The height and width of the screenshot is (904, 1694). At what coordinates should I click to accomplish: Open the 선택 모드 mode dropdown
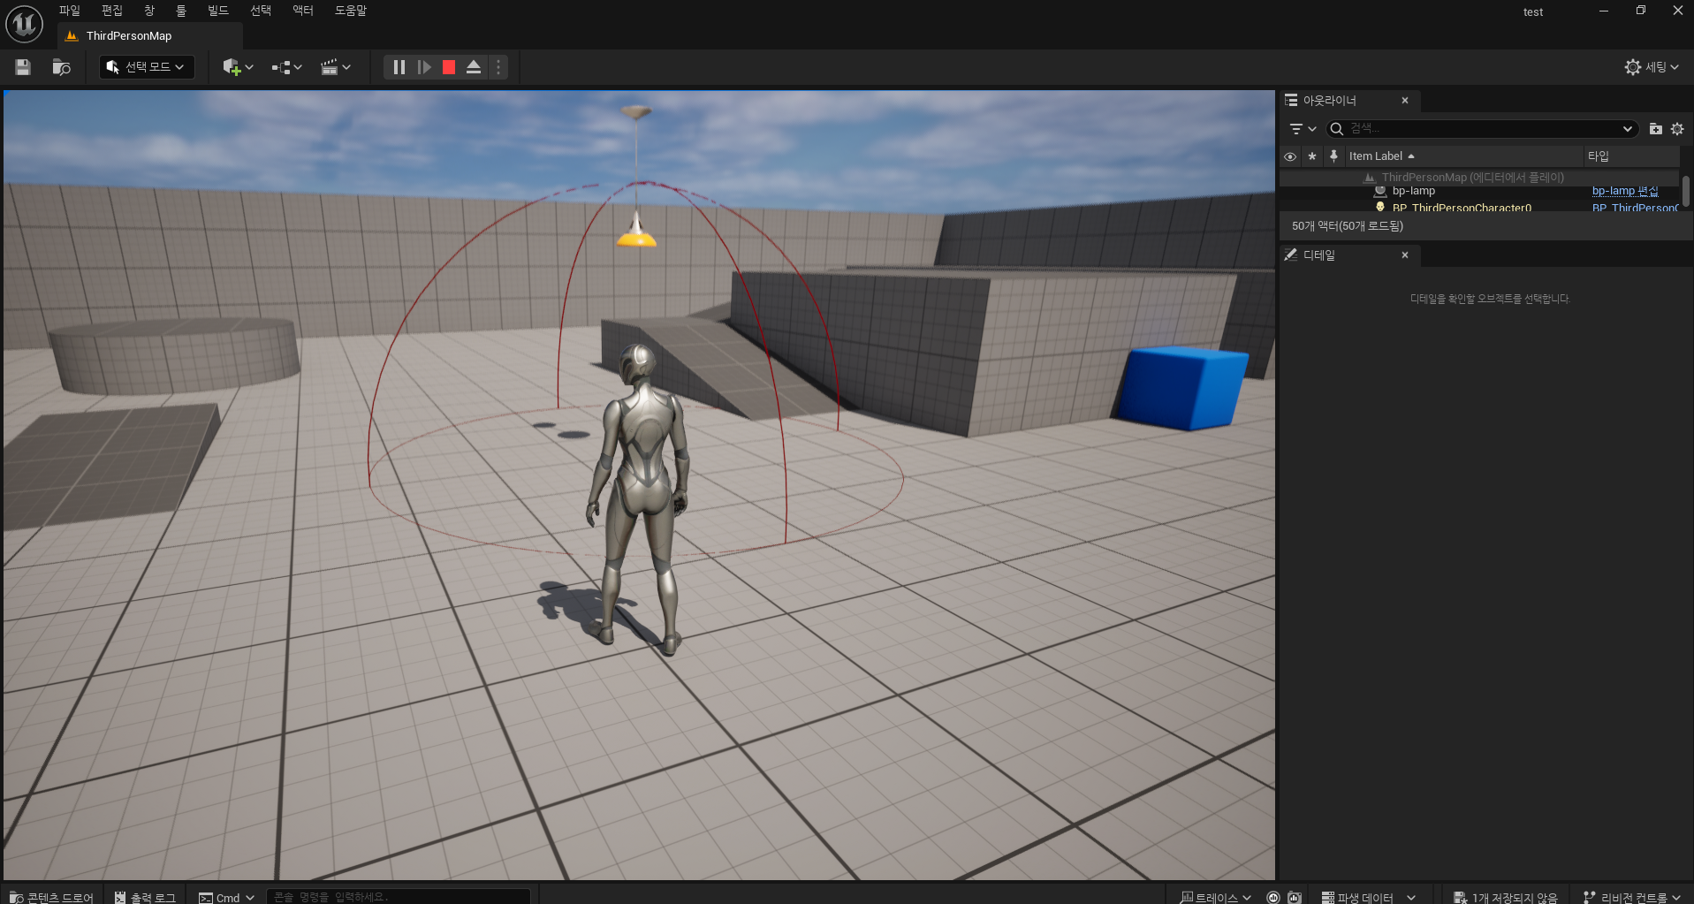pyautogui.click(x=147, y=67)
